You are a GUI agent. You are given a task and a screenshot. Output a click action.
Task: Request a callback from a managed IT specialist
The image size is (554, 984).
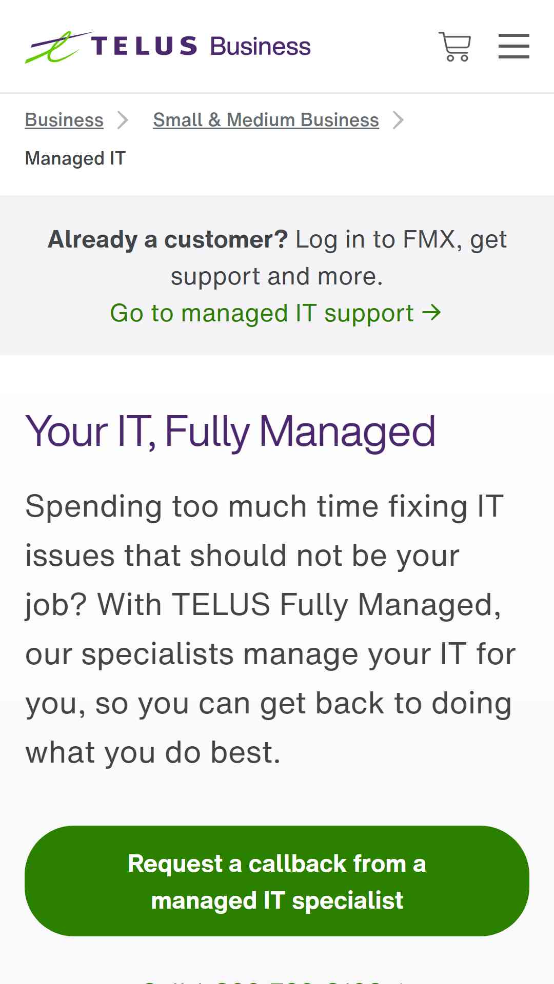277,881
